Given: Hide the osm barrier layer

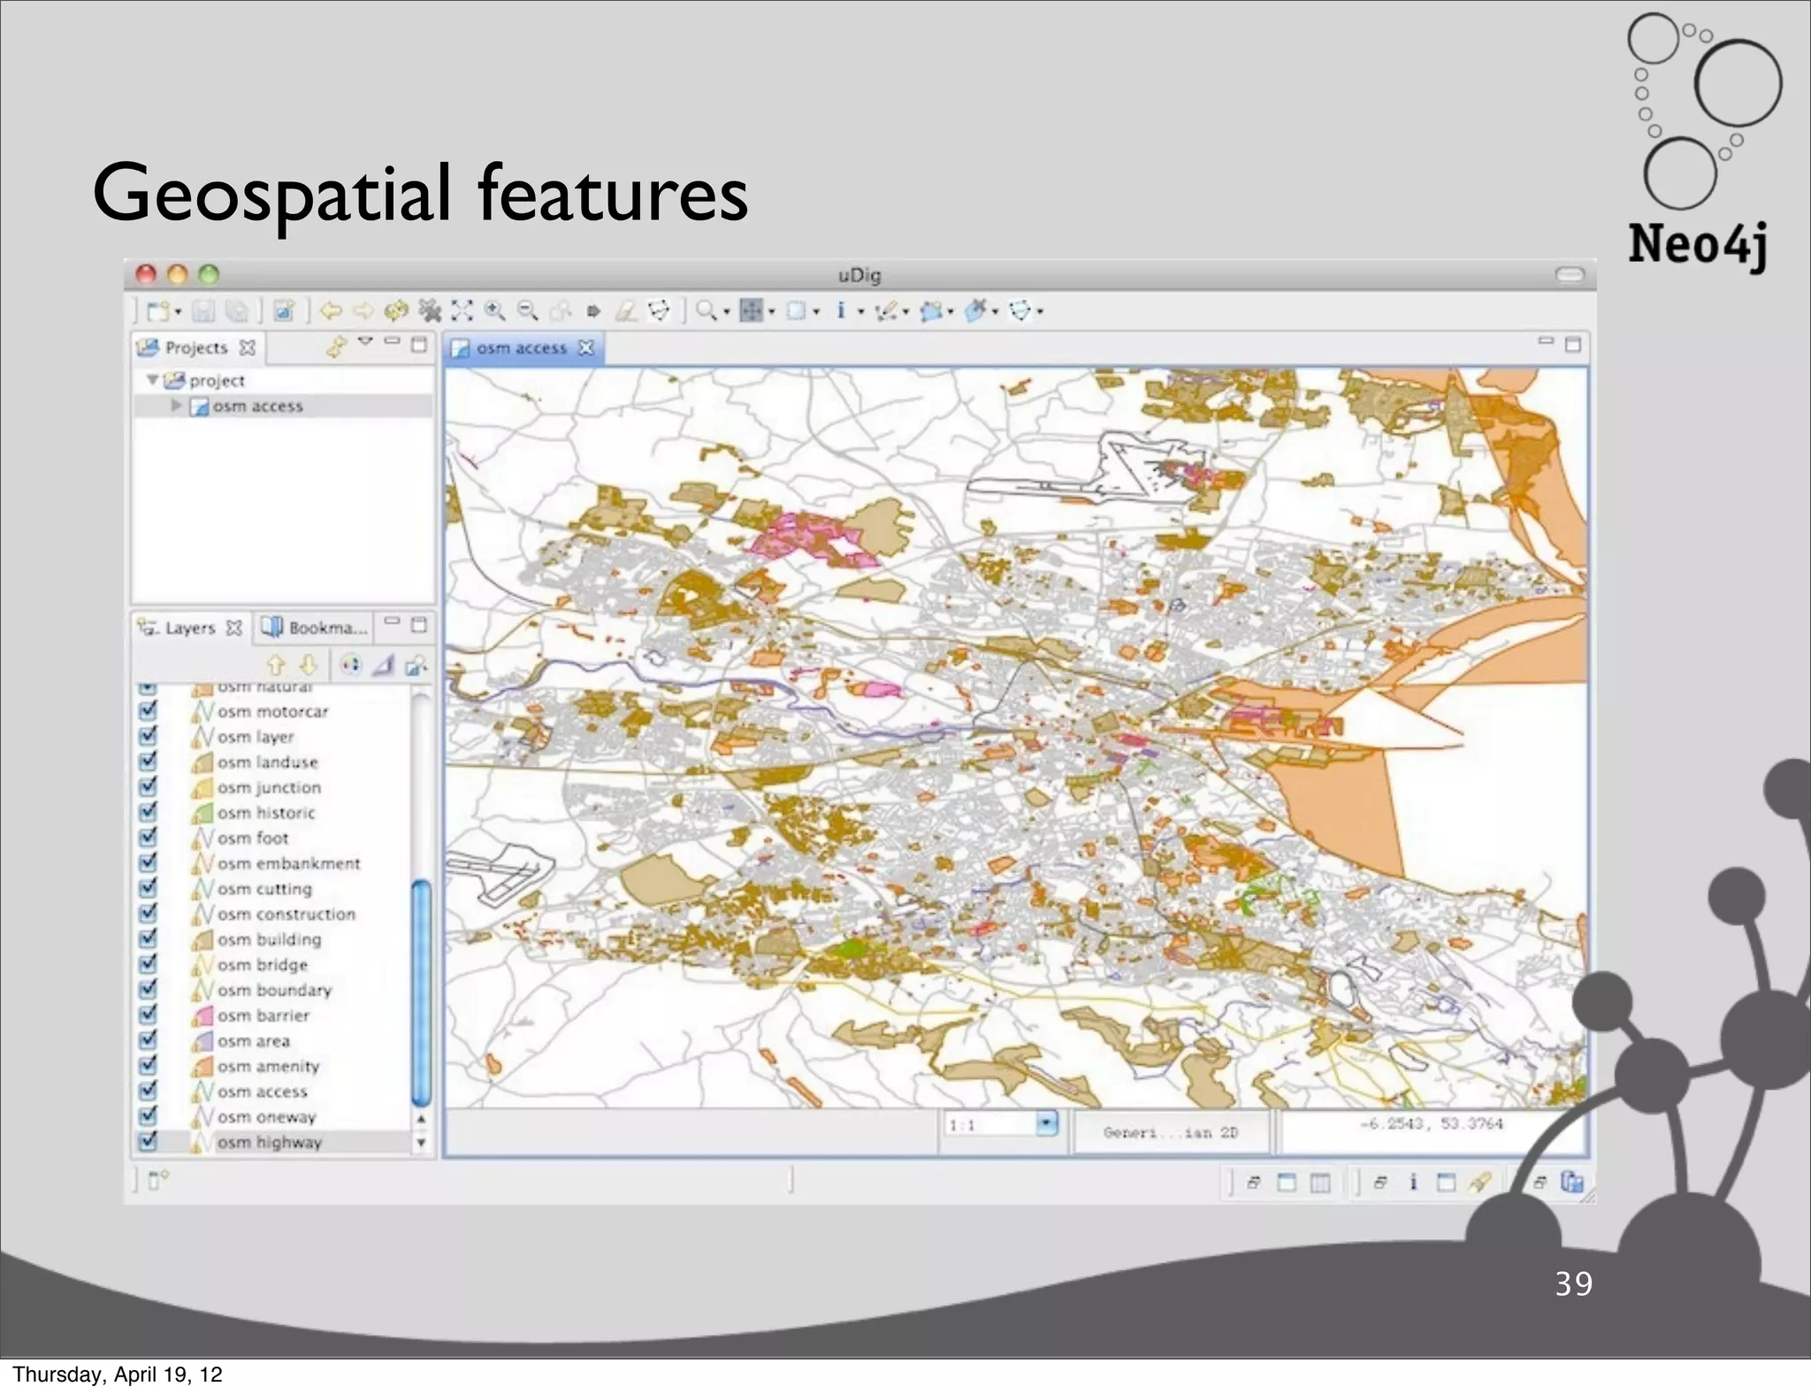Looking at the screenshot, I should click(x=149, y=1015).
